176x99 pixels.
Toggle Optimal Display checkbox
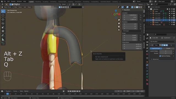(x=160, y=56)
